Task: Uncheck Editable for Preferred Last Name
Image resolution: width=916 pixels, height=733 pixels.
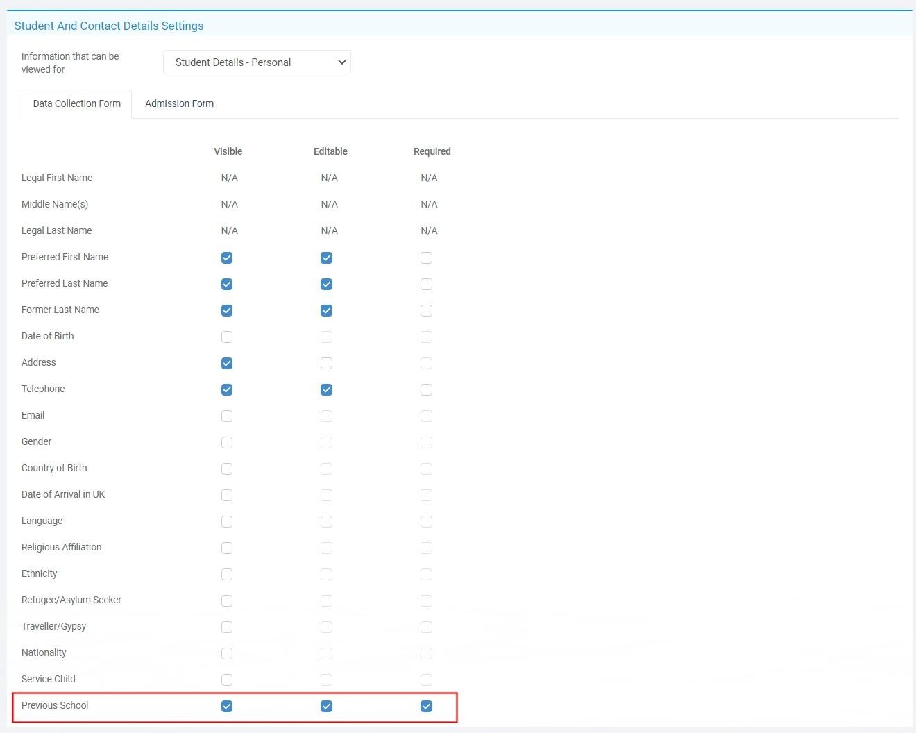Action: [x=326, y=284]
